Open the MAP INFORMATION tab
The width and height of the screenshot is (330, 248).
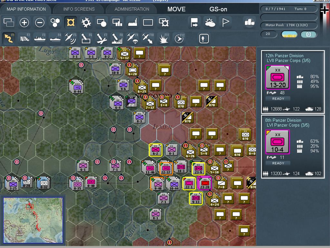26,9
